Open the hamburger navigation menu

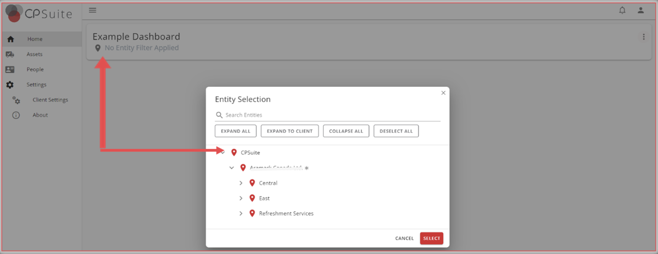(93, 10)
